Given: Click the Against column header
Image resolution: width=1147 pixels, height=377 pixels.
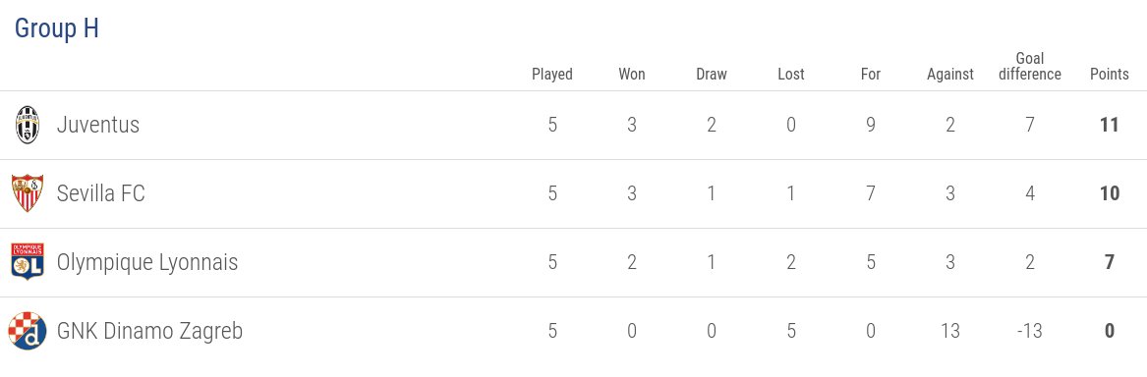Looking at the screenshot, I should (950, 74).
